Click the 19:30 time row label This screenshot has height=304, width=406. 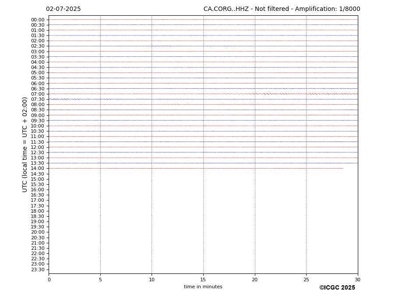[x=38, y=227]
